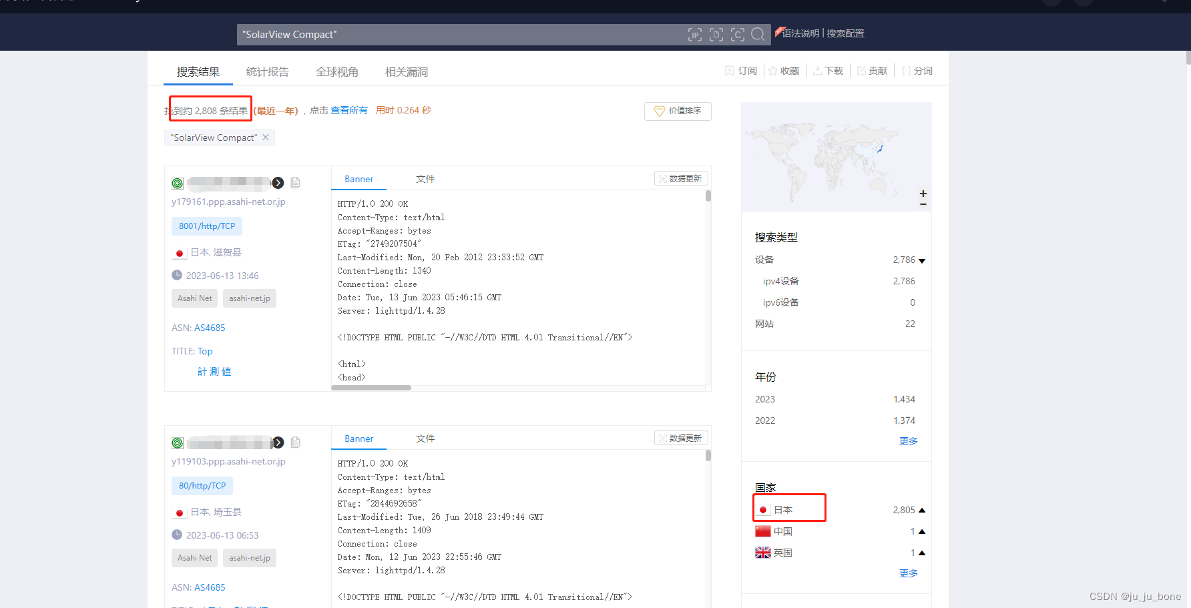Viewport: 1191px width, 608px height.
Task: Click the 8001/http/TCP port tag
Action: pyautogui.click(x=207, y=226)
